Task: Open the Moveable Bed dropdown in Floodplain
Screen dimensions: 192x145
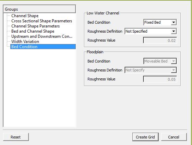Action: point(160,61)
